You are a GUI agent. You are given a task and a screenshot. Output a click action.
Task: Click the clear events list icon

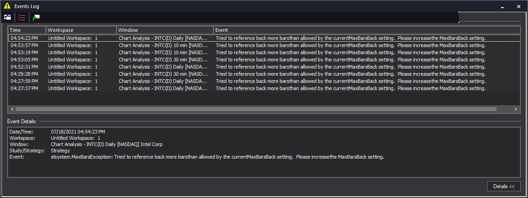(x=22, y=17)
